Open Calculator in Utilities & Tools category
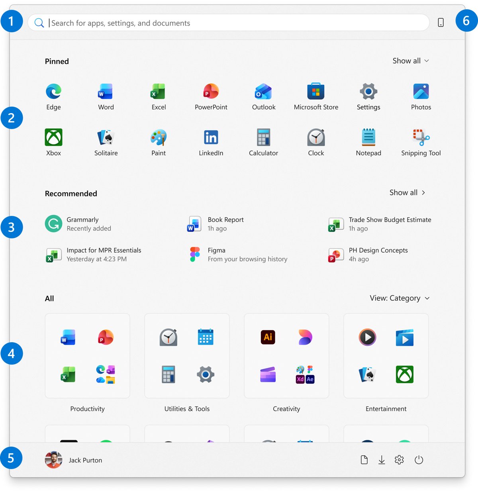 click(x=168, y=374)
